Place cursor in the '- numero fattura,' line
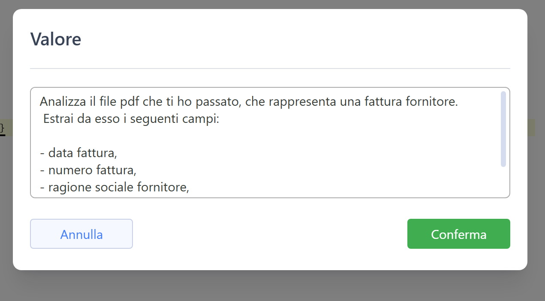545x301 pixels. [88, 170]
